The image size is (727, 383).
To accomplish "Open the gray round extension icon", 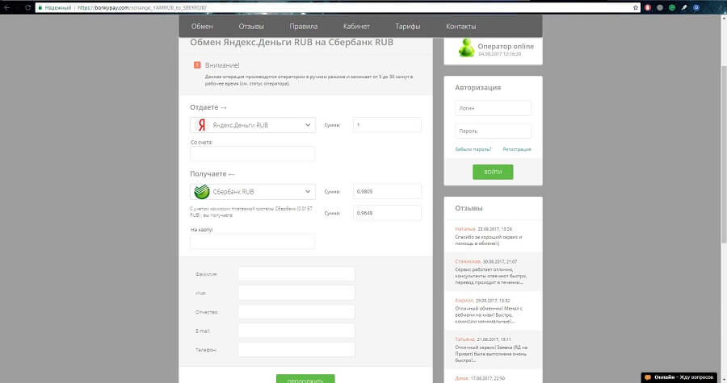I will [x=660, y=7].
